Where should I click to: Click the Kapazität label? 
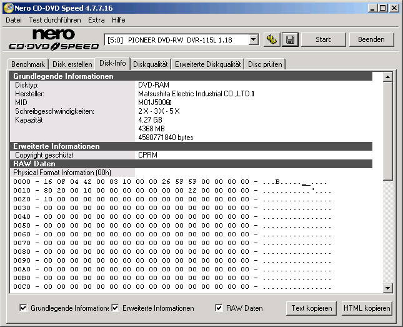[29, 120]
